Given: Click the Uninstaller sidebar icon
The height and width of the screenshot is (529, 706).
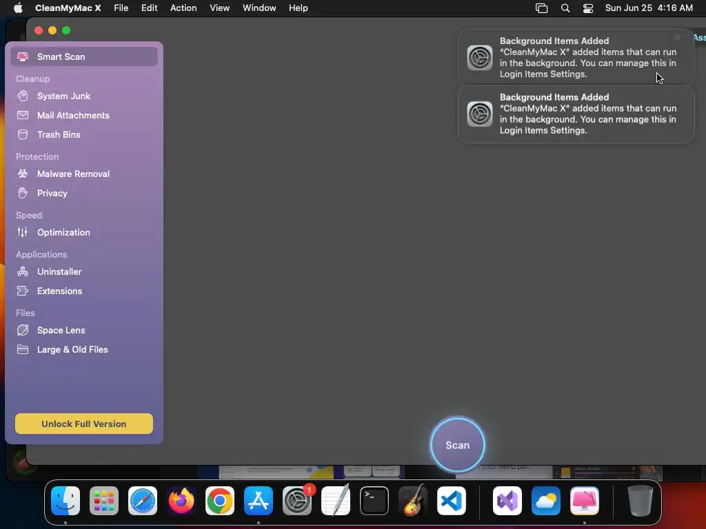Looking at the screenshot, I should [23, 271].
